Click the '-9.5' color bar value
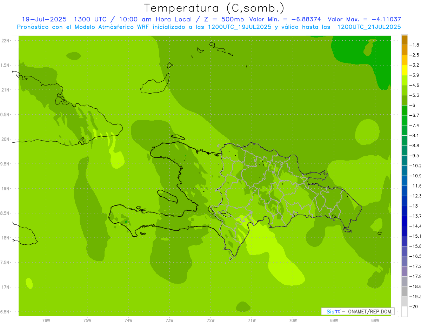This screenshot has height=325, width=421. coord(415,155)
